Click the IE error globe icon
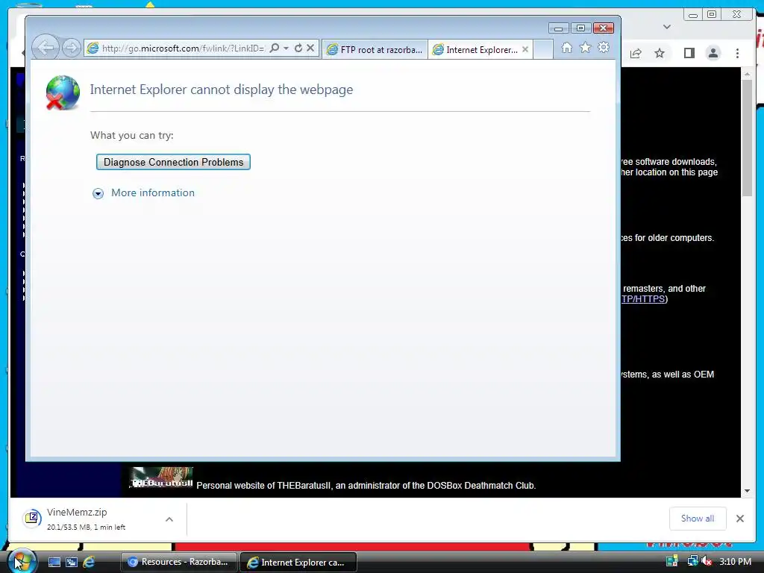764x573 pixels. coord(63,93)
